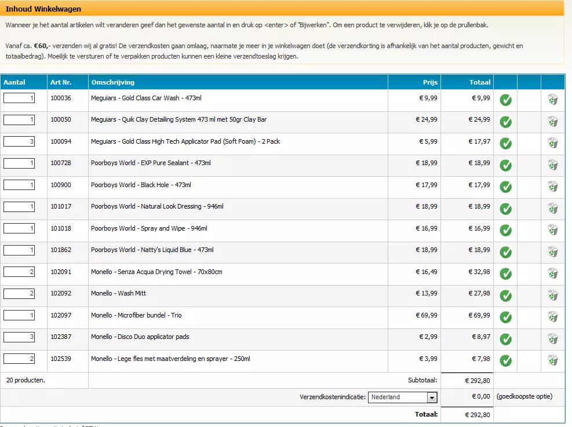Select quantity box for Natural Look Dressing

point(19,207)
